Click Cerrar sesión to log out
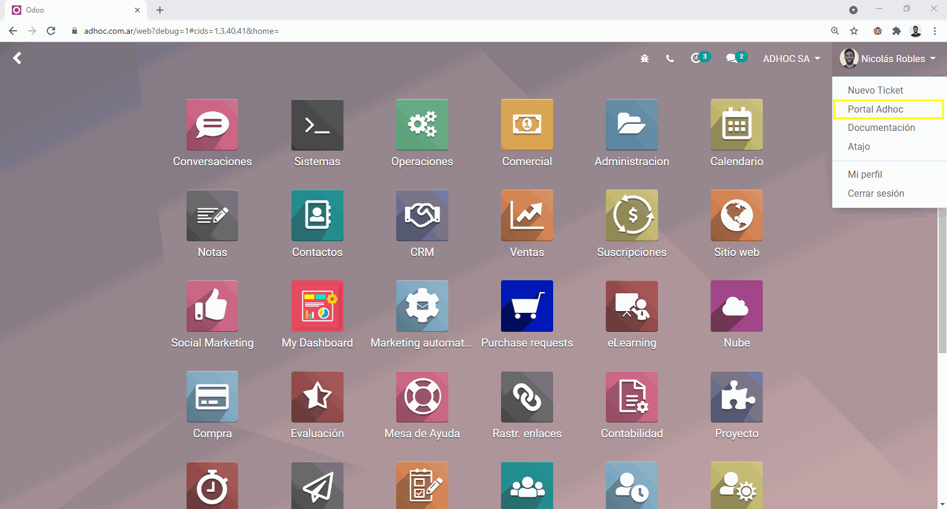This screenshot has width=947, height=509. coord(876,193)
